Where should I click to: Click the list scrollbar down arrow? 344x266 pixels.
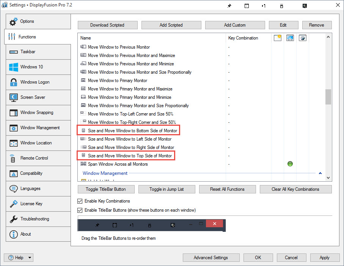(x=328, y=177)
